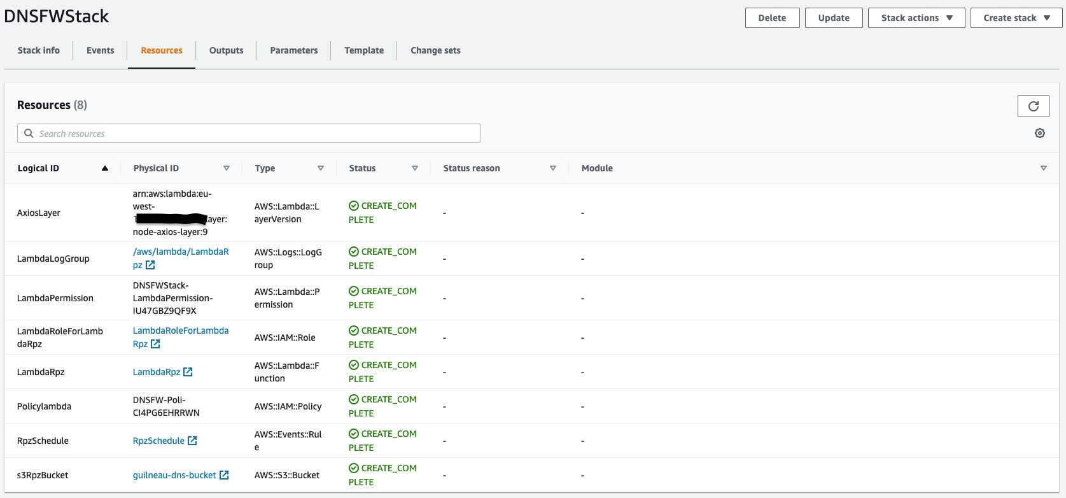Open the Parameters tab

[x=294, y=50]
